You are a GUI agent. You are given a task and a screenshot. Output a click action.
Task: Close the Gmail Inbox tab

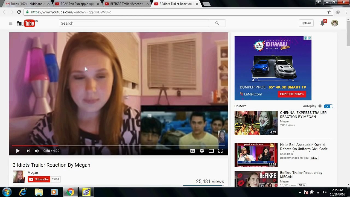pos(48,4)
